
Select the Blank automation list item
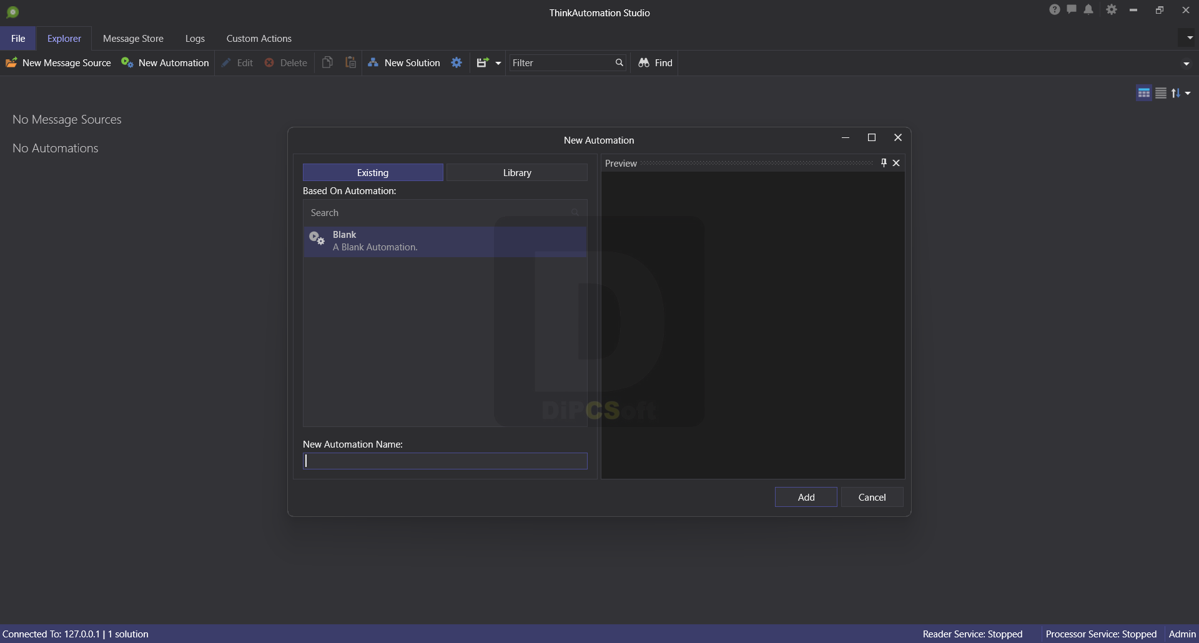click(x=445, y=241)
